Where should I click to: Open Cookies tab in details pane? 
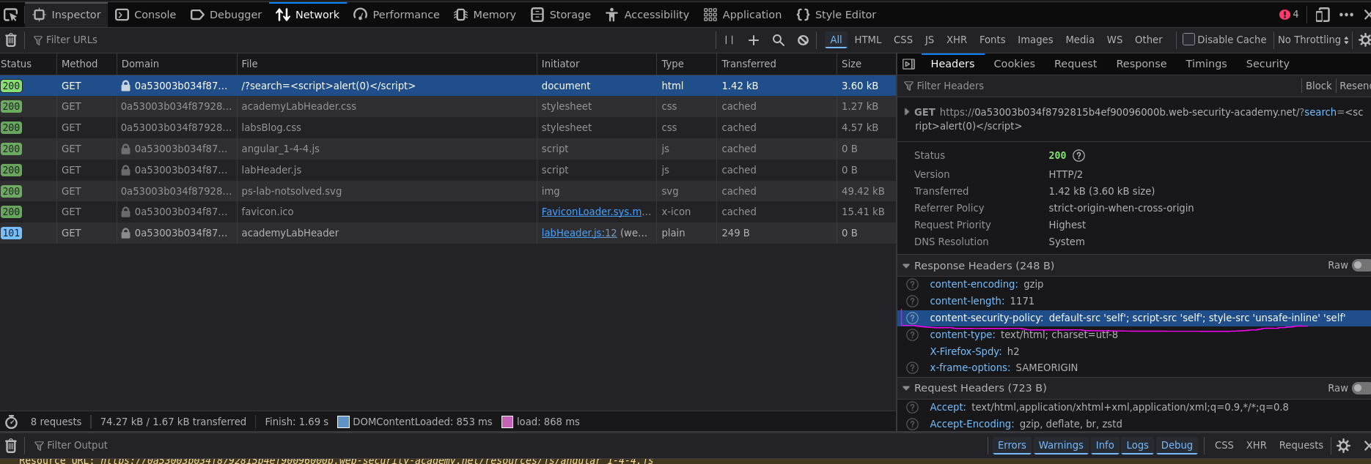[x=1014, y=64]
